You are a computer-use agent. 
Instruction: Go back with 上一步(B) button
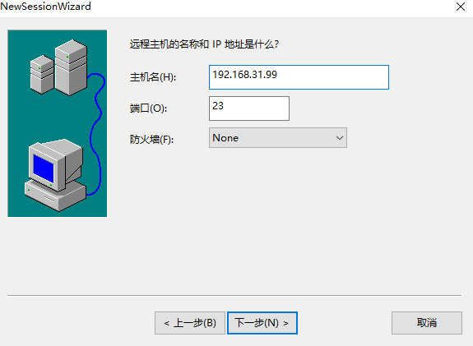tap(190, 323)
